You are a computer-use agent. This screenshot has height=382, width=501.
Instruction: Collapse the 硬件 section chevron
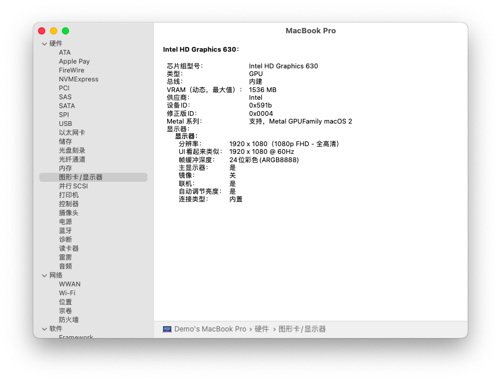click(45, 44)
